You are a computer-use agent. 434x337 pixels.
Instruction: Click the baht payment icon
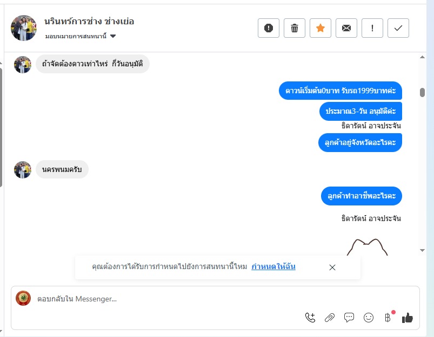(x=388, y=318)
